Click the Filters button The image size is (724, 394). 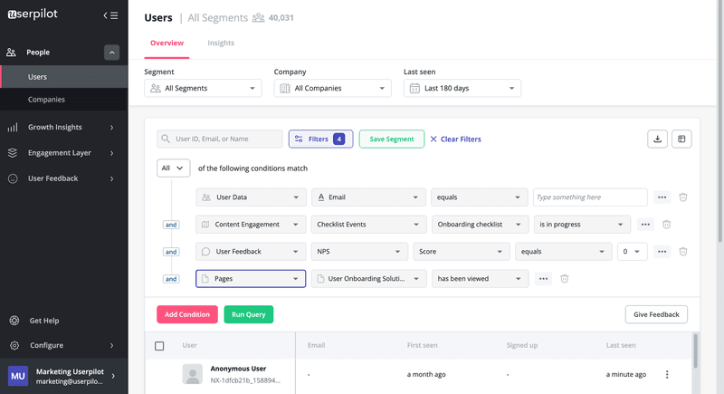point(321,139)
